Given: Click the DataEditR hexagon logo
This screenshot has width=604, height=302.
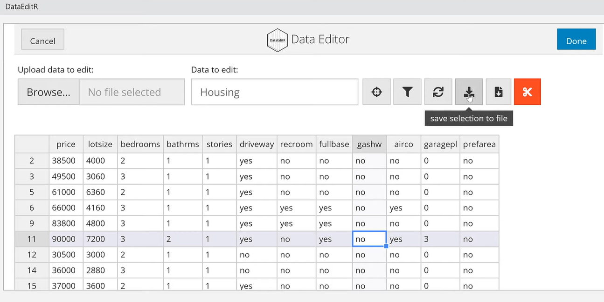Looking at the screenshot, I should click(x=277, y=40).
